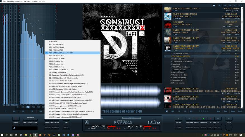Click the red Stop transport button
This screenshot has height=137, width=245.
pos(211,119)
